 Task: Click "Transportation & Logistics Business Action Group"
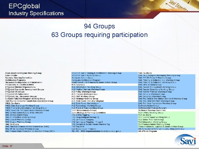(x=161, y=127)
